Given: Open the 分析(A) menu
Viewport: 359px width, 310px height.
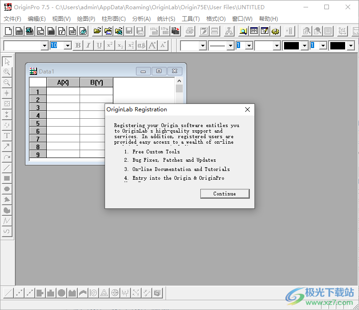Looking at the screenshot, I should (141, 19).
